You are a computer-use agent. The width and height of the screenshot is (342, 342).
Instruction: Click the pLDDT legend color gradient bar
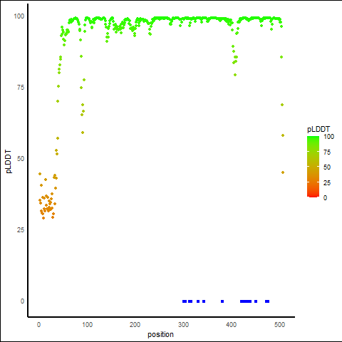(313, 167)
